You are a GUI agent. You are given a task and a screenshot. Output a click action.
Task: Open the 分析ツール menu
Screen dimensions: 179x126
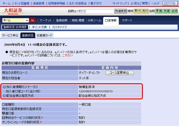(x=94, y=20)
